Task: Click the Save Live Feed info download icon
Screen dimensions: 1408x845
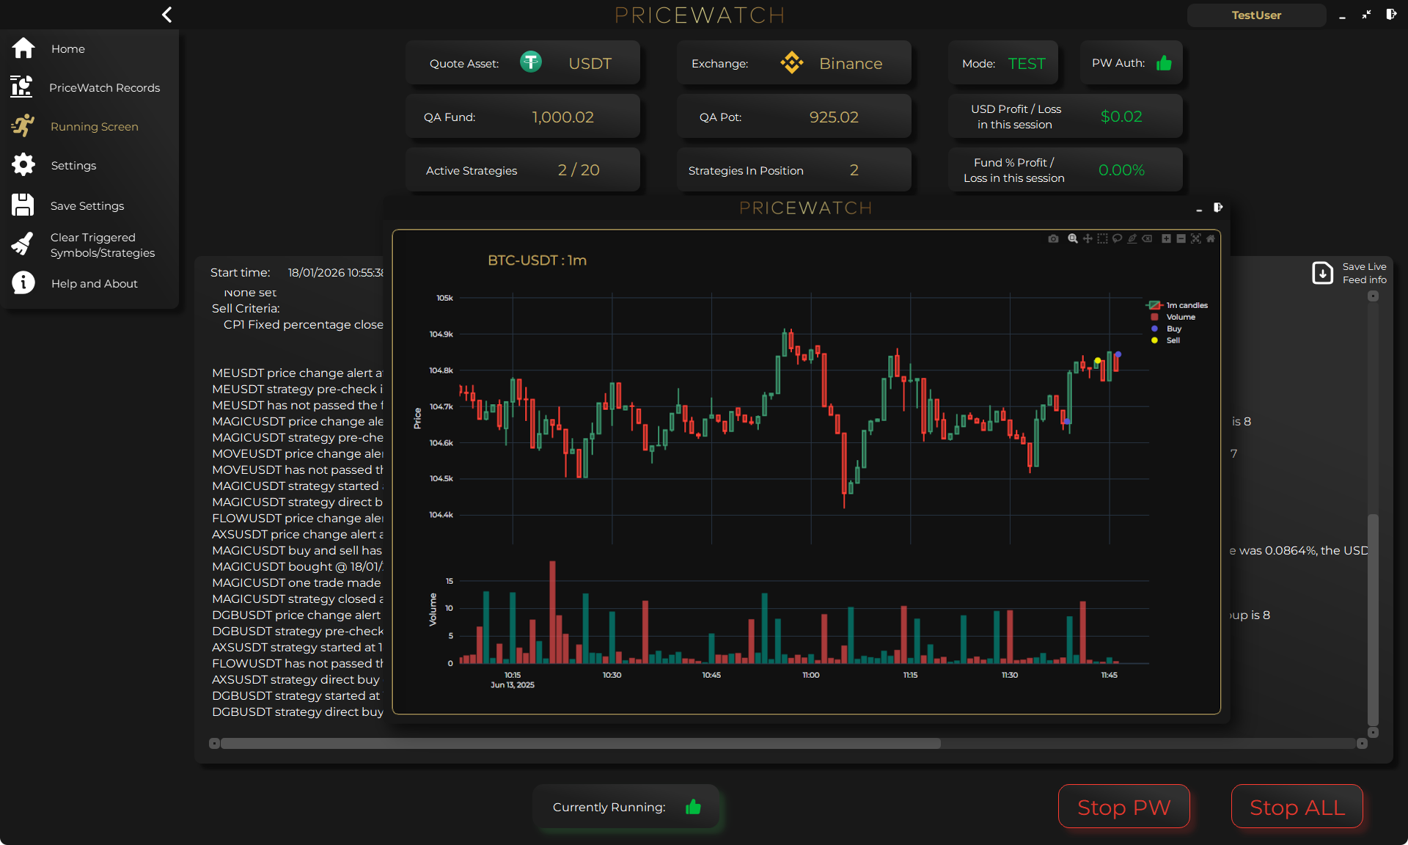Action: pos(1322,273)
